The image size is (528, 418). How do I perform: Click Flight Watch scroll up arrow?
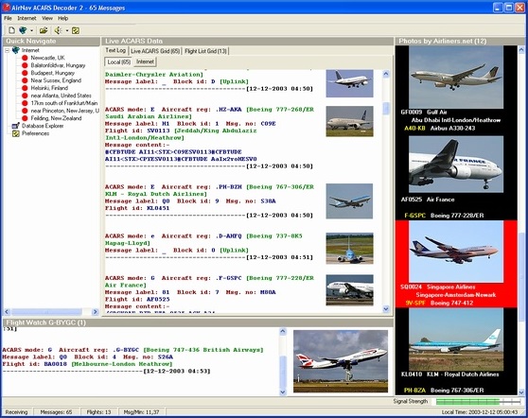283,332
